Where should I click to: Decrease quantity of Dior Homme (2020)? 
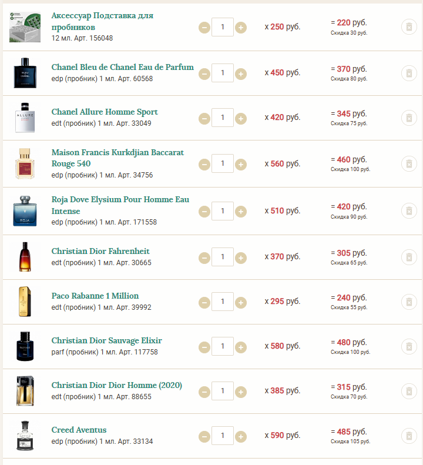[204, 392]
